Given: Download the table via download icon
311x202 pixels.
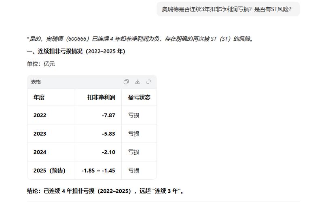Looking at the screenshot, I should pos(137,82).
